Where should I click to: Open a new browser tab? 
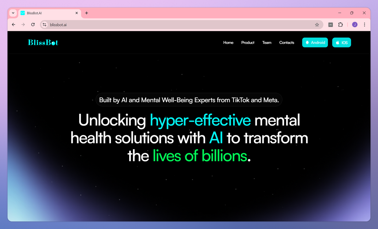coord(87,13)
